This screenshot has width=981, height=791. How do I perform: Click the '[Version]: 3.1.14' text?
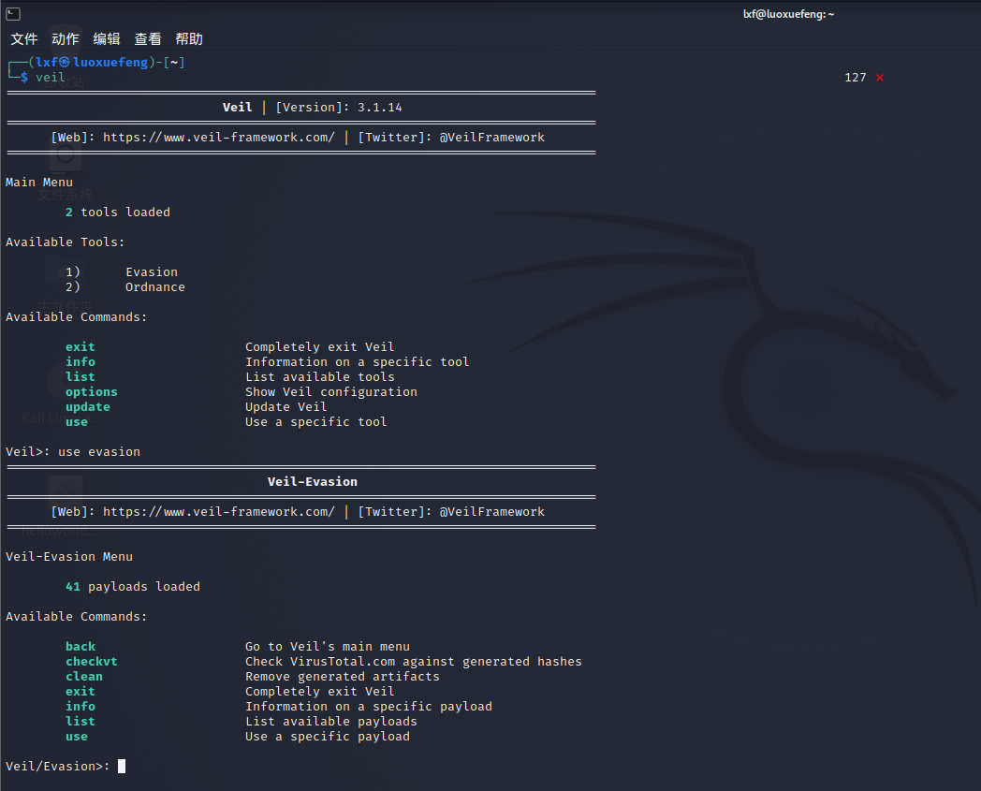click(339, 108)
